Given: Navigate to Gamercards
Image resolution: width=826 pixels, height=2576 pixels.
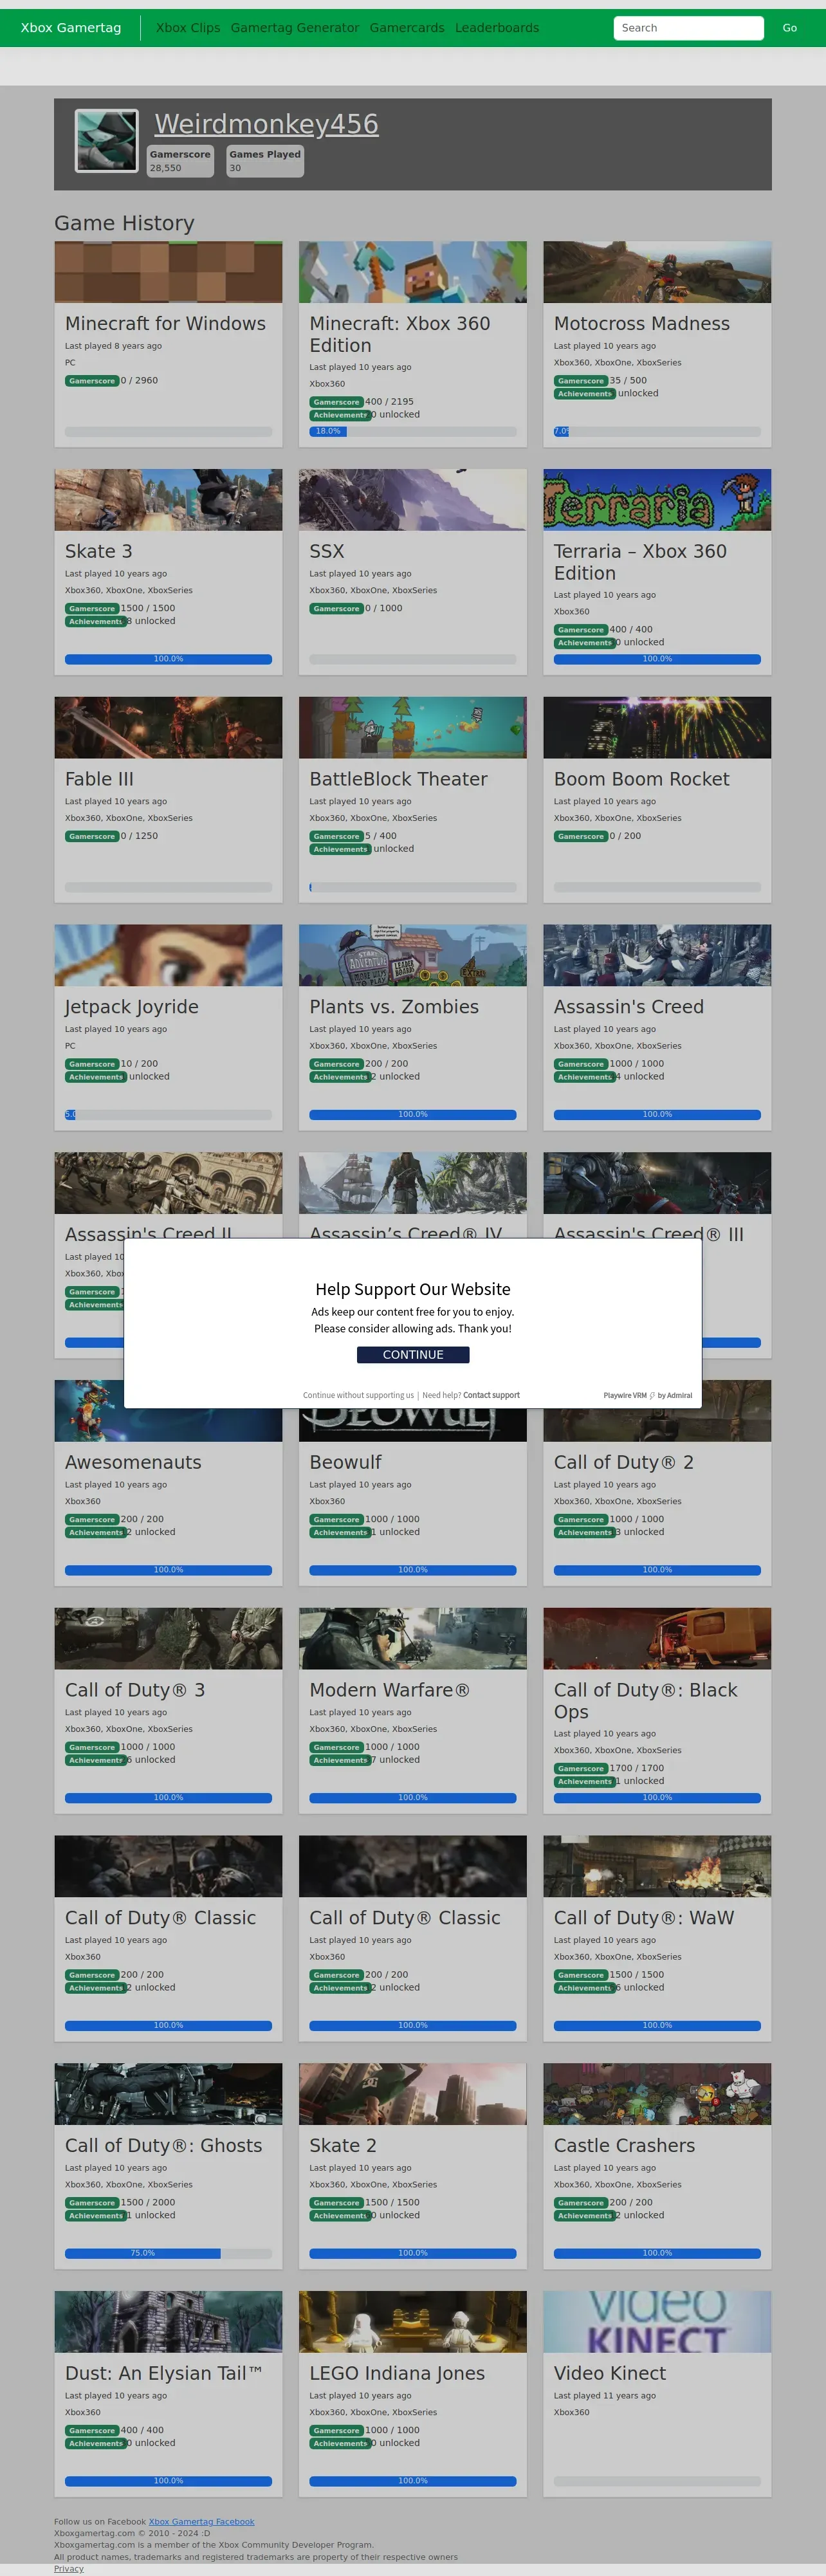Looking at the screenshot, I should point(407,28).
